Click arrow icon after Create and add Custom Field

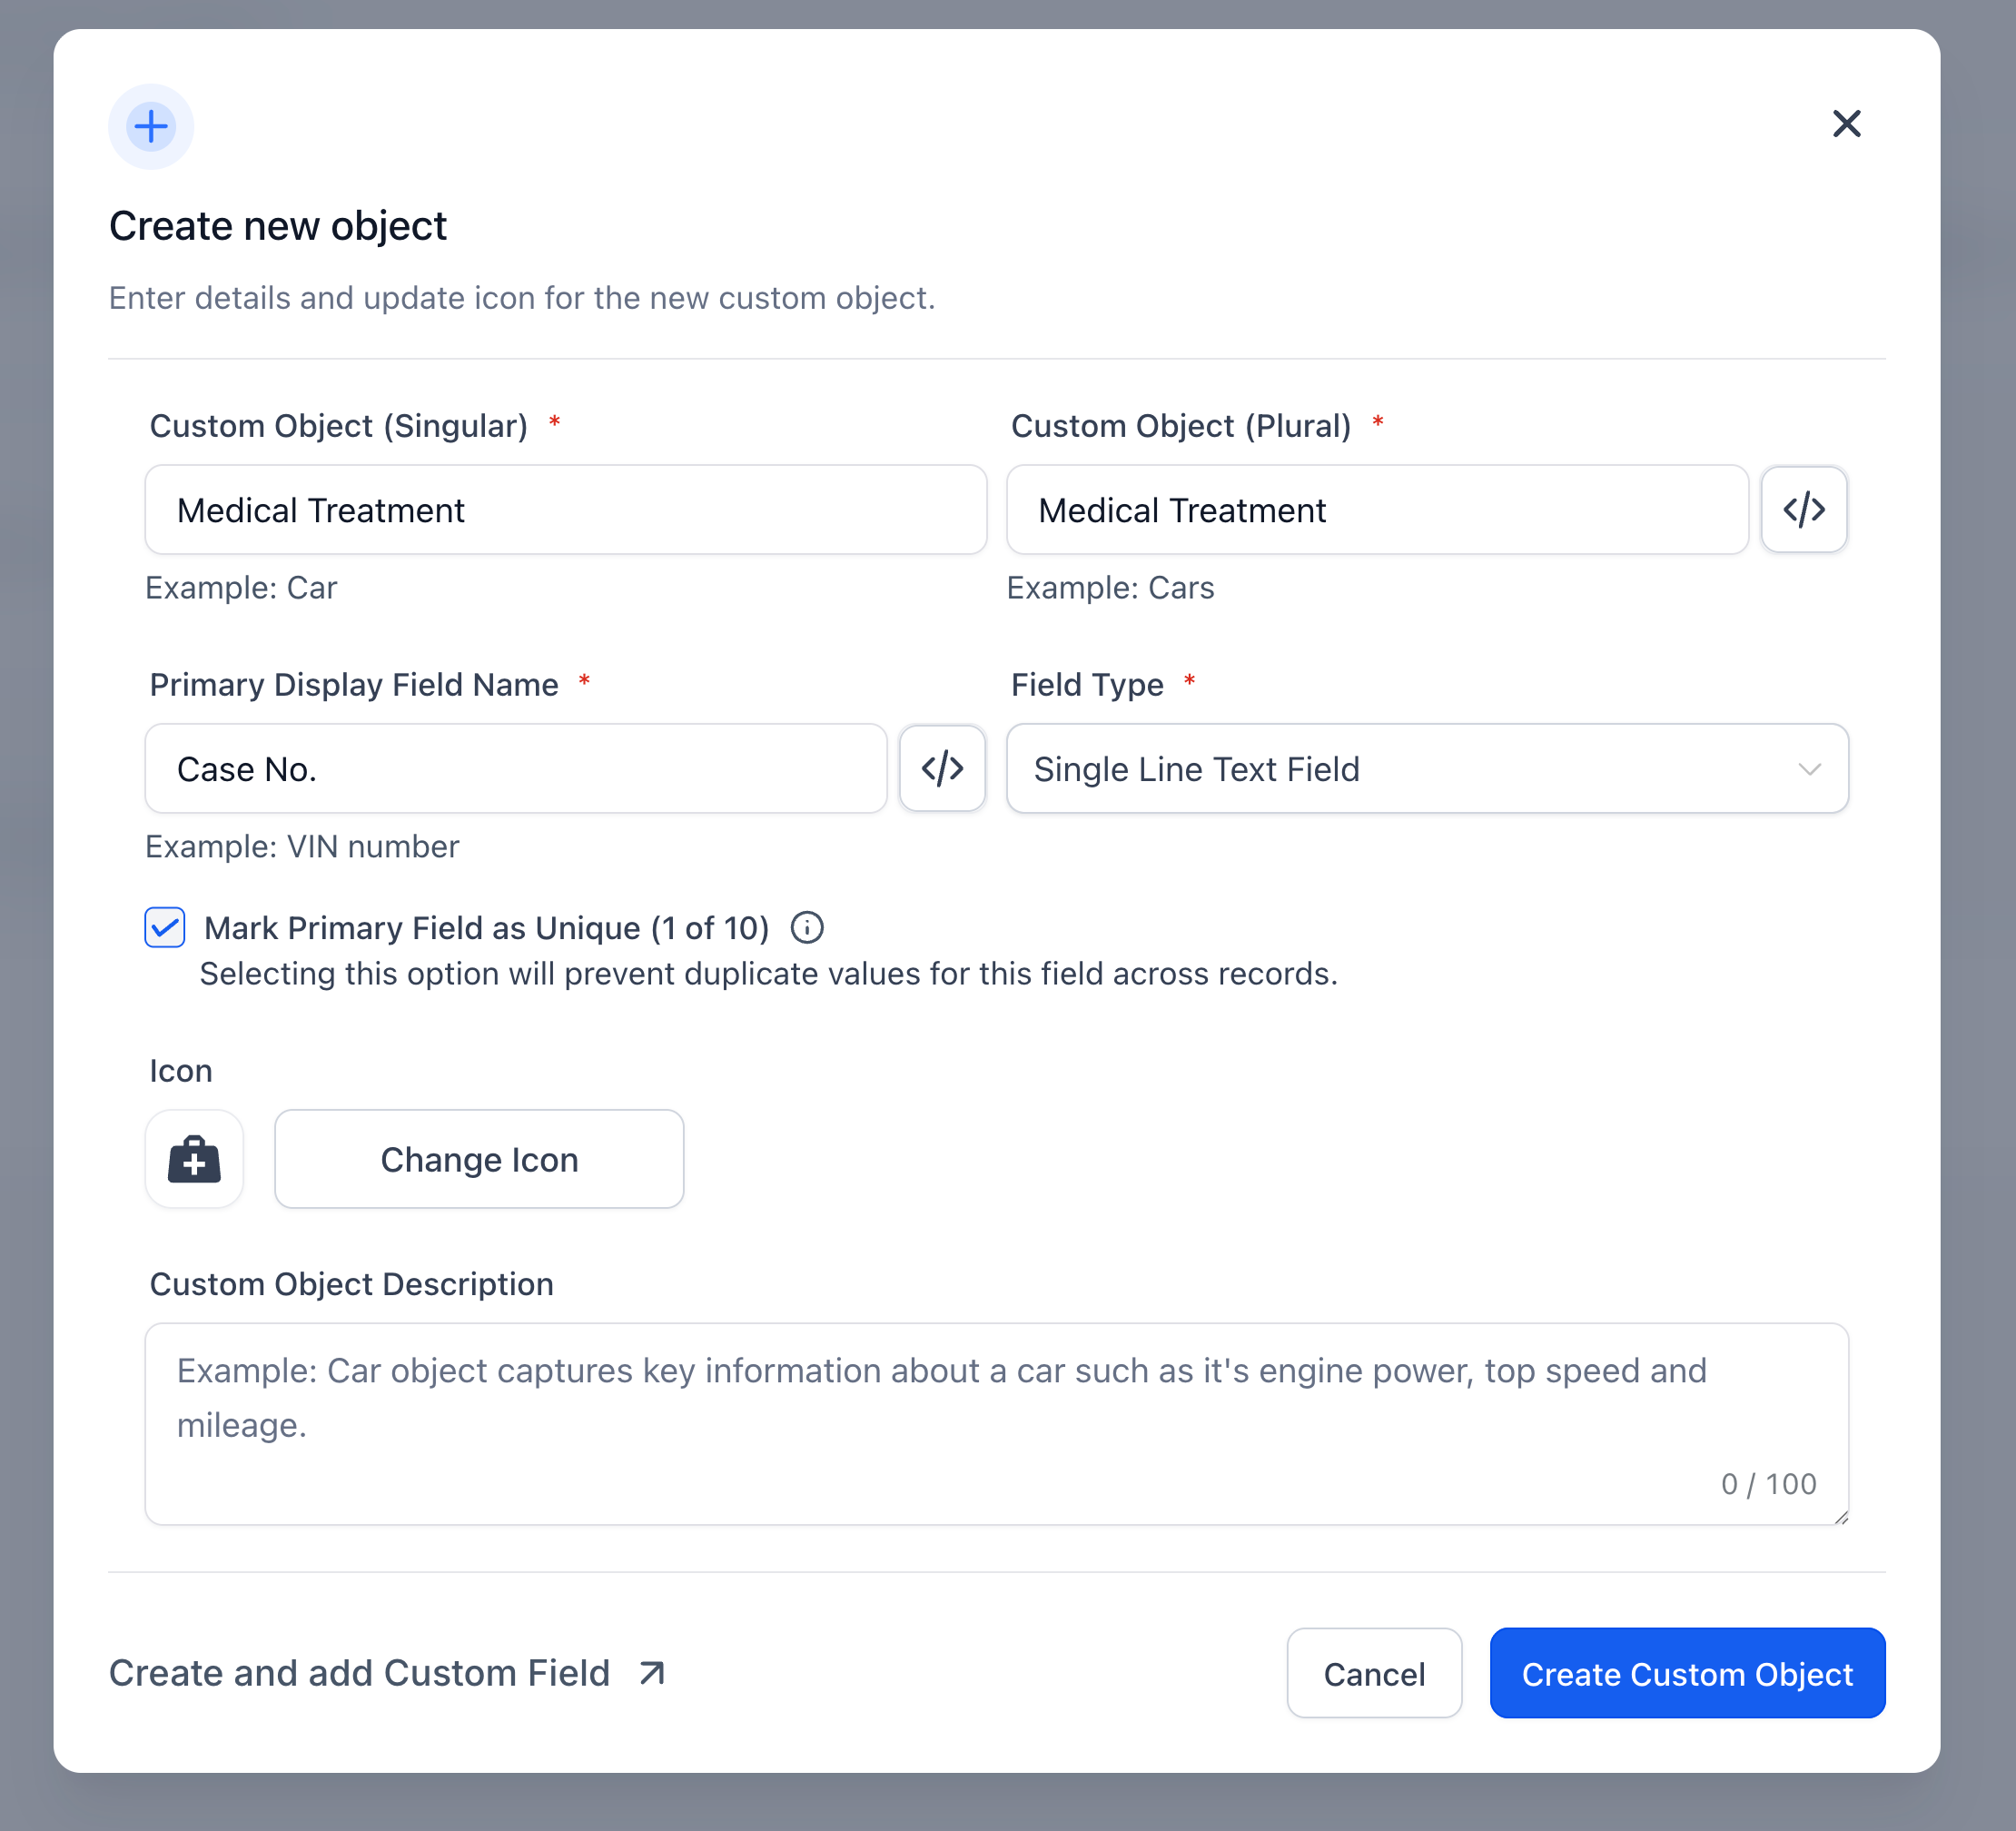click(652, 1673)
